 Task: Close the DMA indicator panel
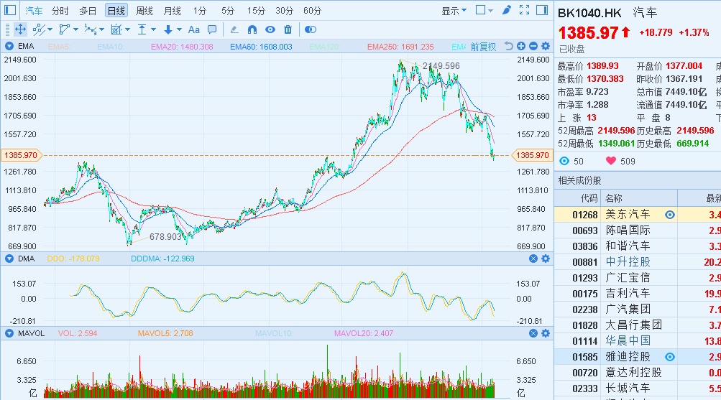(533, 259)
